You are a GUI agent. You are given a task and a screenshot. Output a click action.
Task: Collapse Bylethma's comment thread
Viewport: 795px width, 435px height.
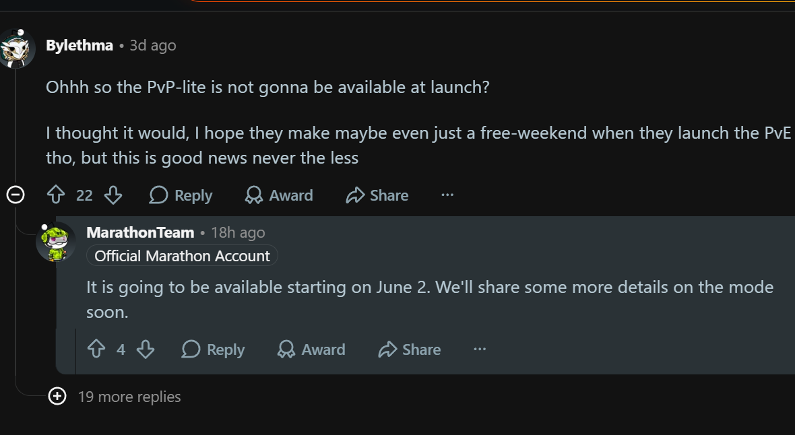[x=15, y=195]
